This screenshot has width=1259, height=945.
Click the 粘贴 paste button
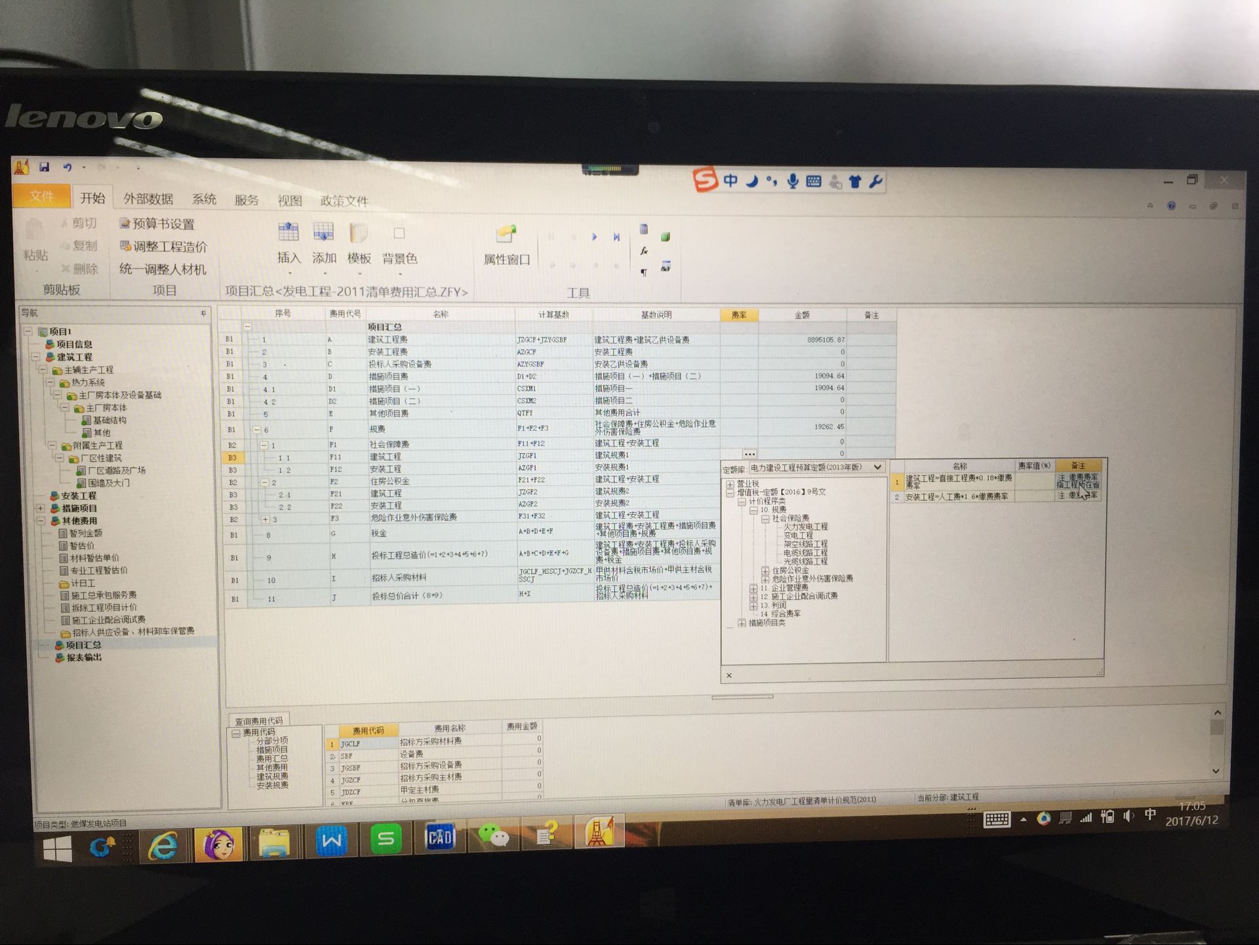[35, 241]
